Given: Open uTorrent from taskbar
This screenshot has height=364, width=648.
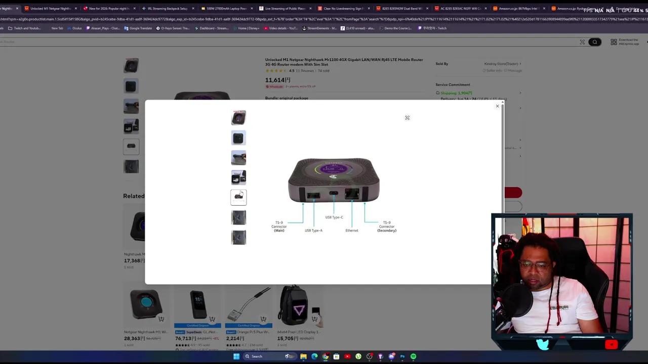Looking at the screenshot, I should 358,356.
